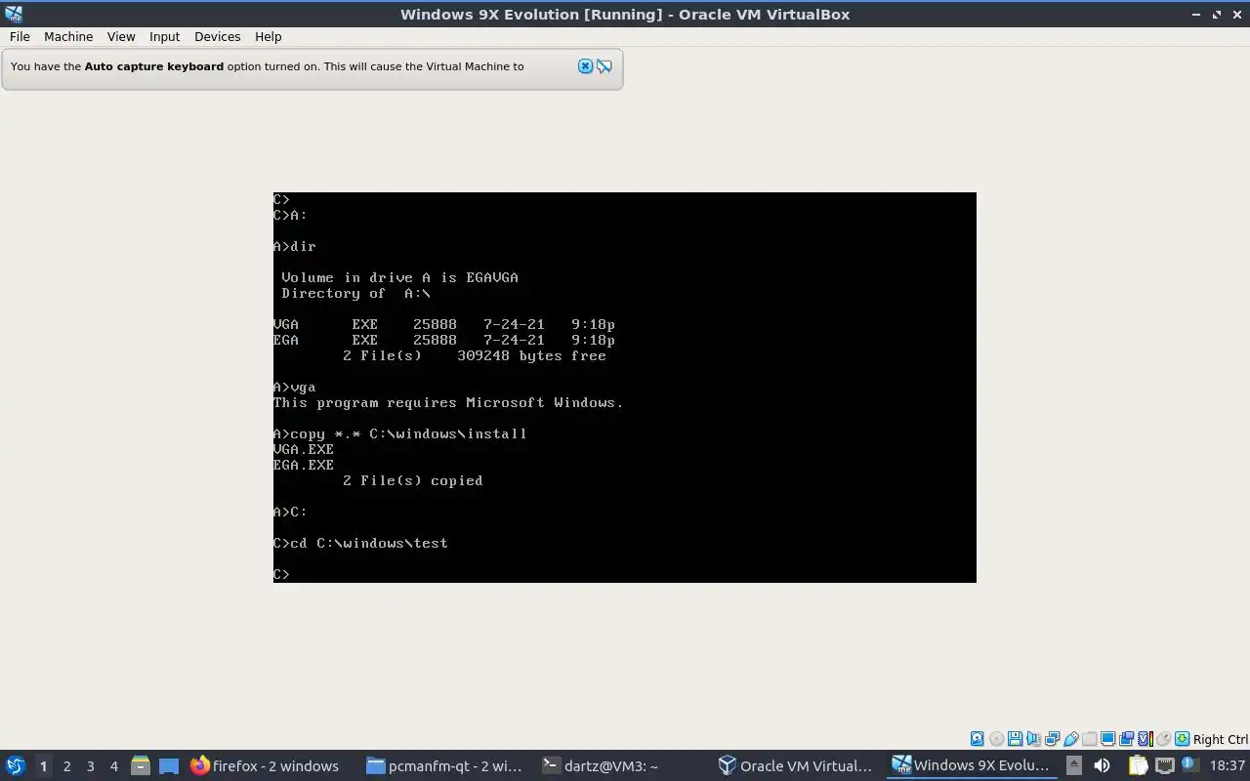Click 'This program requires Microsoft Windows.' line
Viewport: 1250px width, 781px height.
point(448,402)
